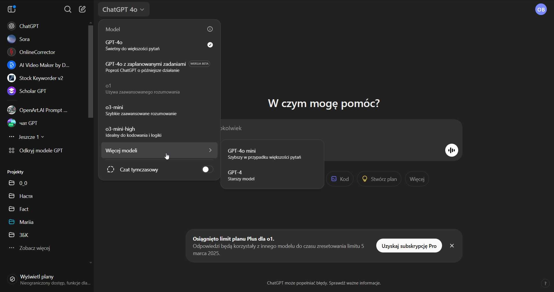
Task: Dismiss the o1 limit notification
Action: (x=452, y=246)
